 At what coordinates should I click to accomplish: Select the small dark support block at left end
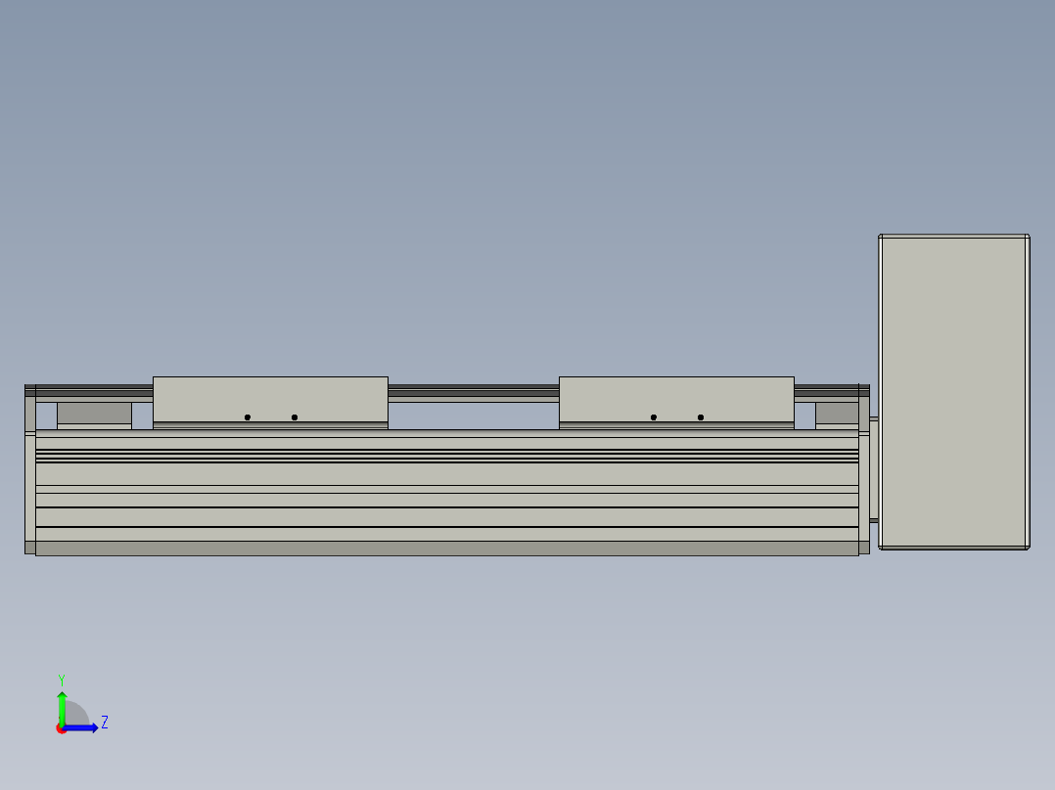tap(94, 413)
